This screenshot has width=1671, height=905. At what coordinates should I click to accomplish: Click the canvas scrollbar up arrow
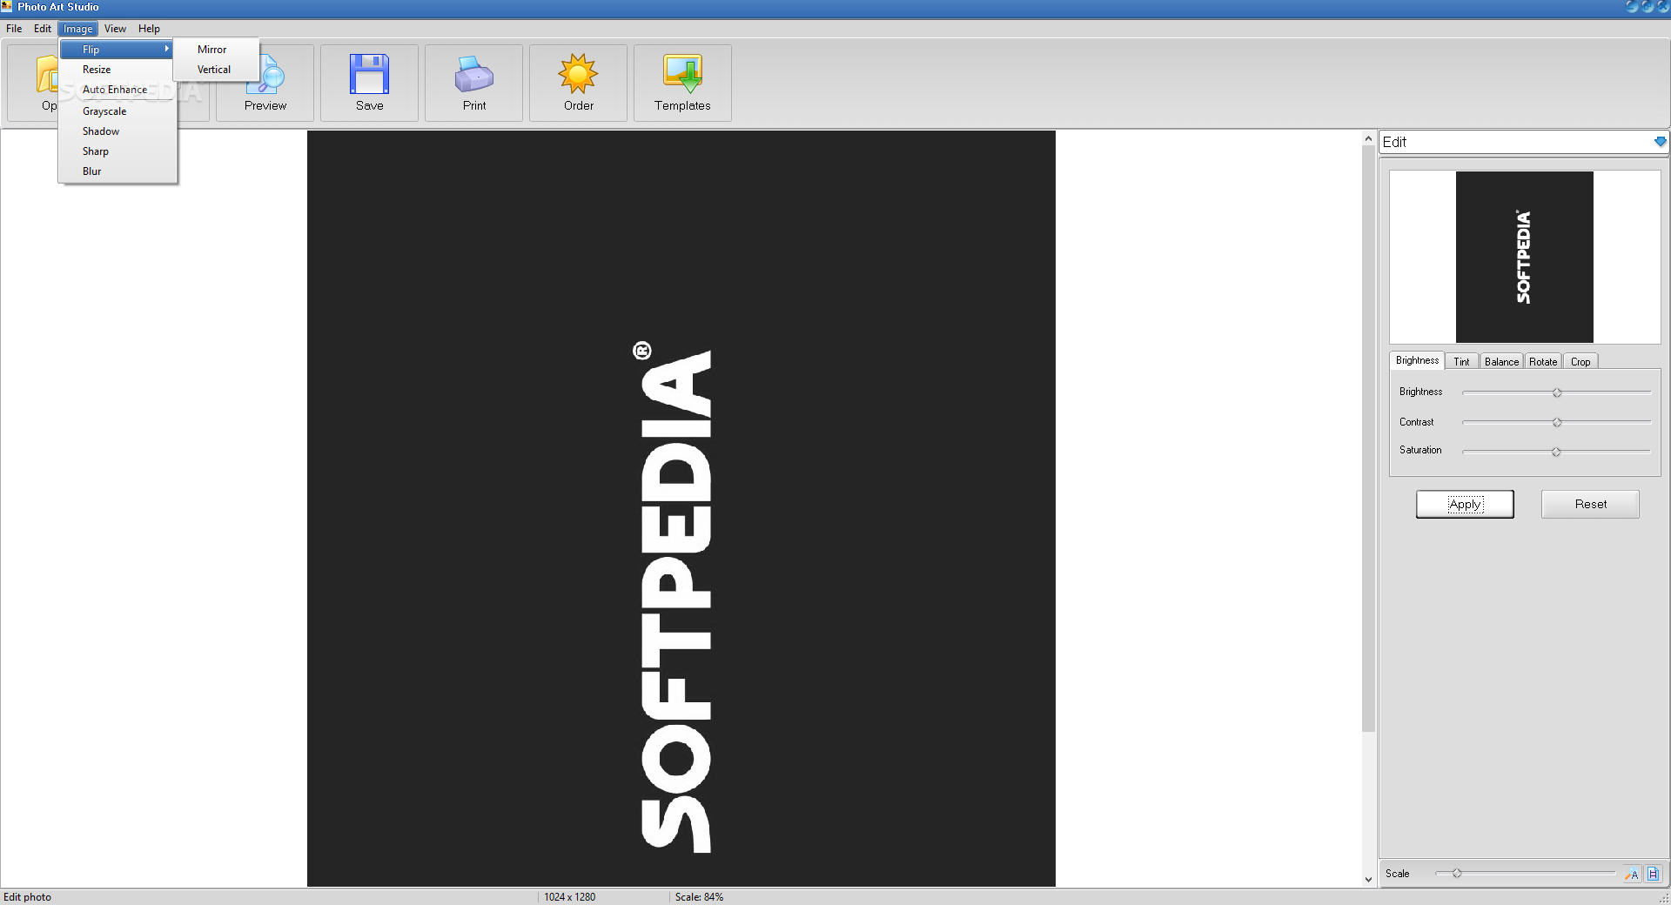coord(1368,138)
